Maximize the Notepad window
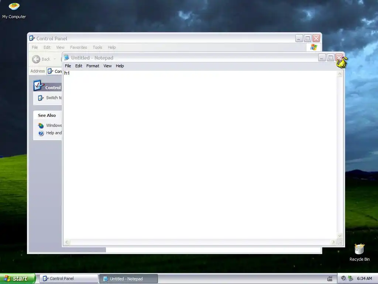This screenshot has width=378, height=284. [x=330, y=58]
